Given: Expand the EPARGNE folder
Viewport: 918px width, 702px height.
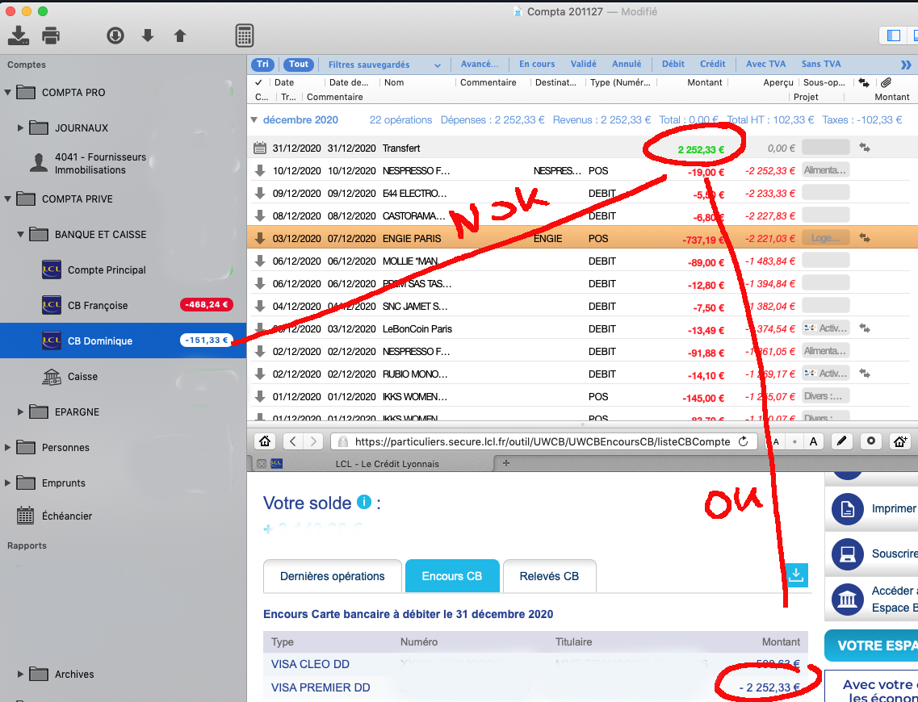Looking at the screenshot, I should pos(20,412).
